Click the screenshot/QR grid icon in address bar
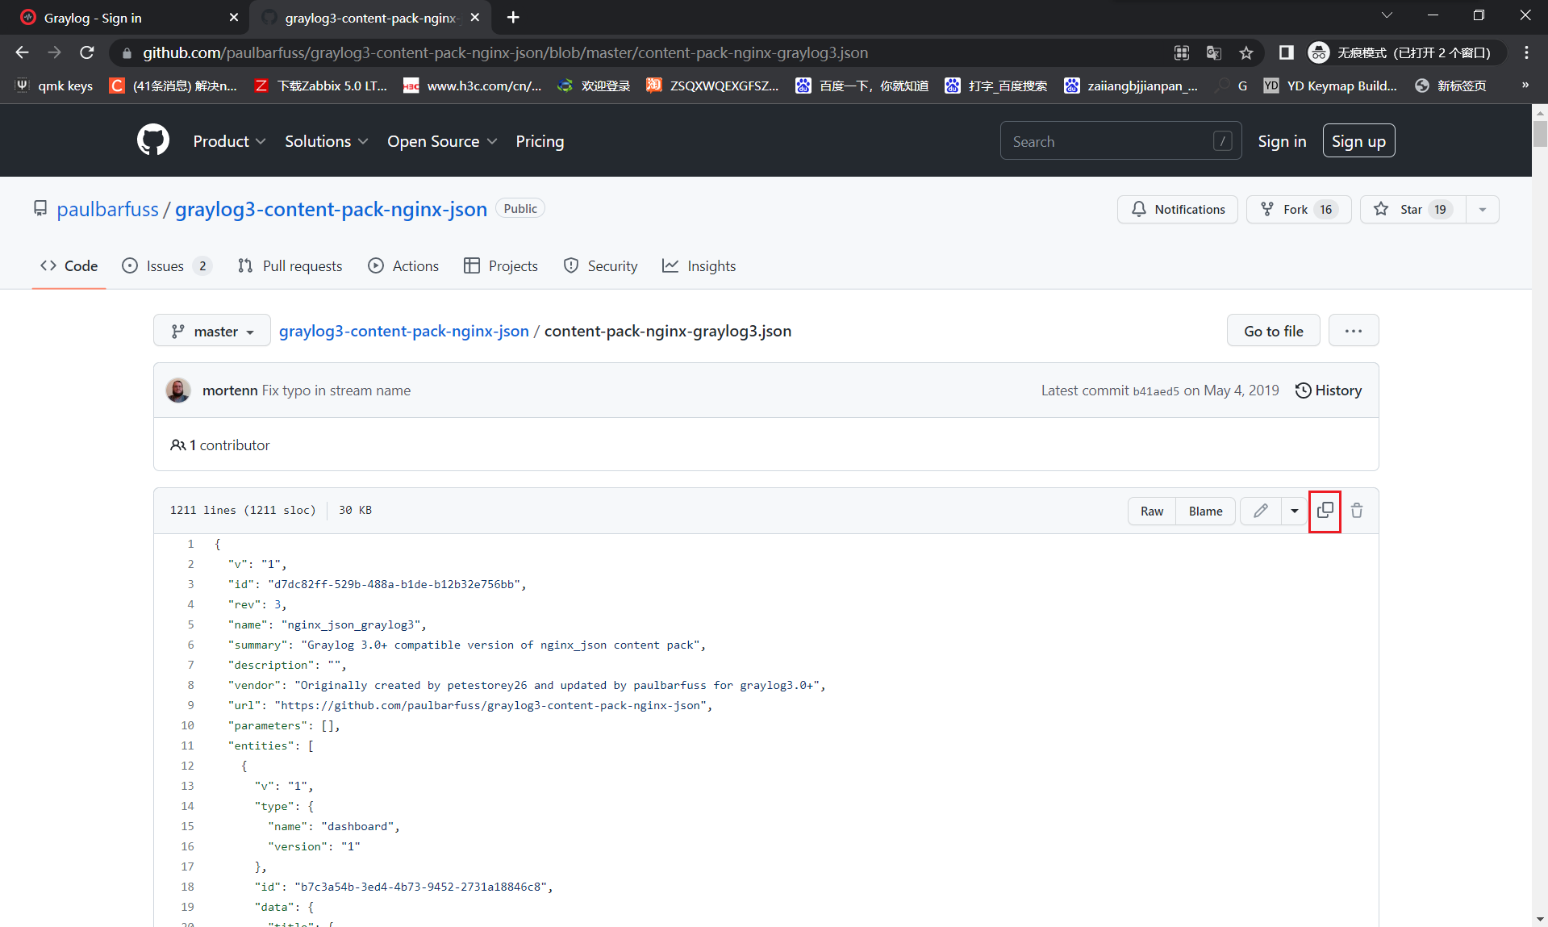The image size is (1548, 927). pos(1181,52)
